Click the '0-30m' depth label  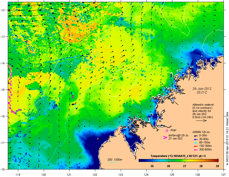pyautogui.click(x=203, y=136)
